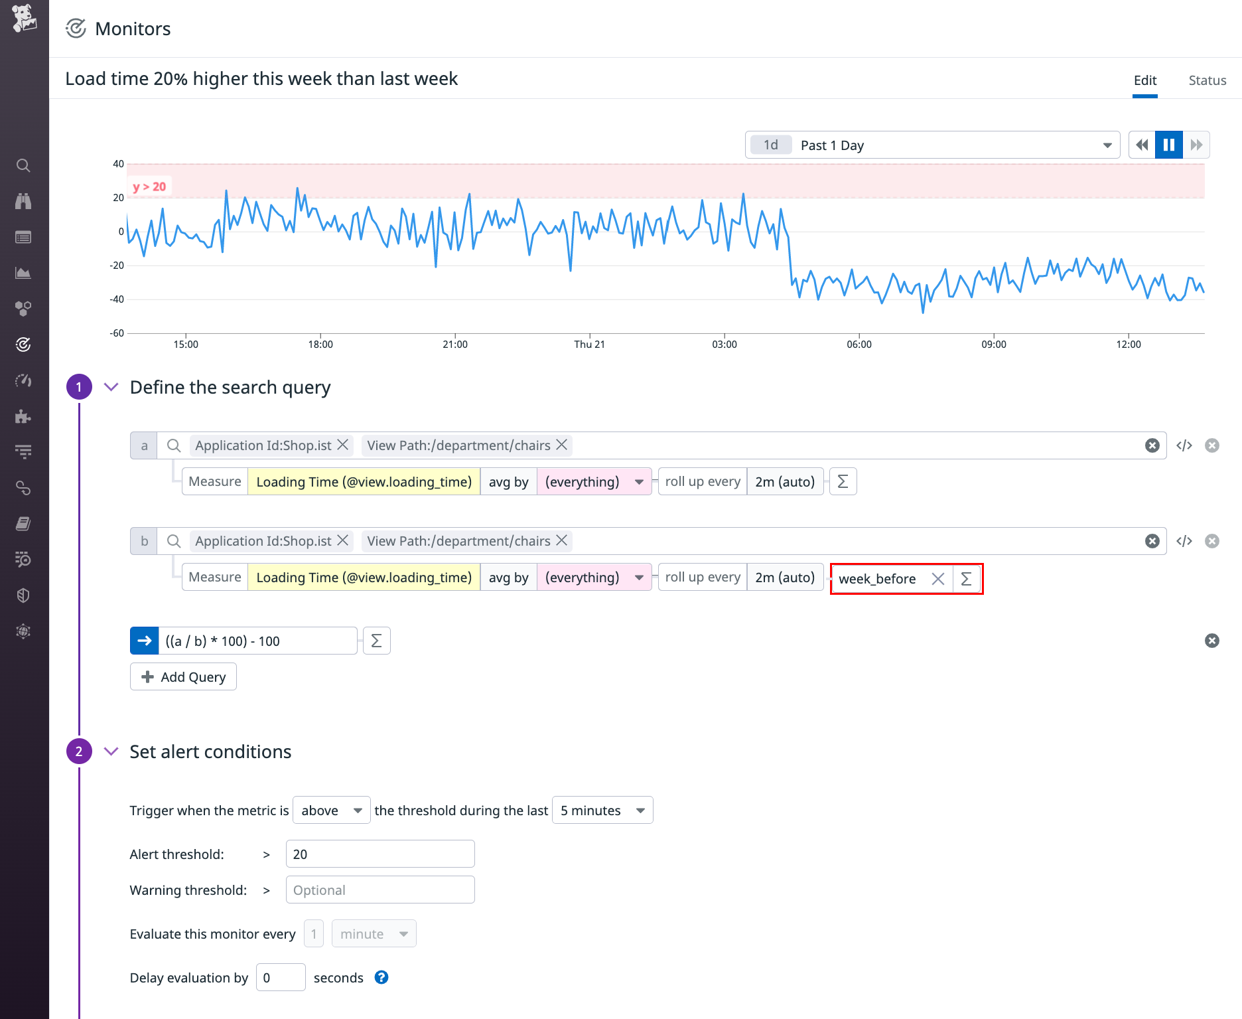Remove the week_before function from query b

(x=938, y=578)
